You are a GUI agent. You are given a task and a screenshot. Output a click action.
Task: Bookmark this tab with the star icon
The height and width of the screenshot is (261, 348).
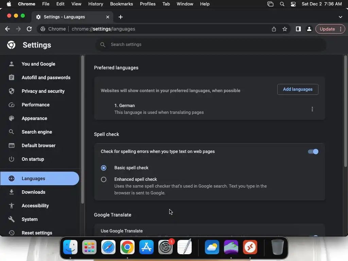[285, 29]
